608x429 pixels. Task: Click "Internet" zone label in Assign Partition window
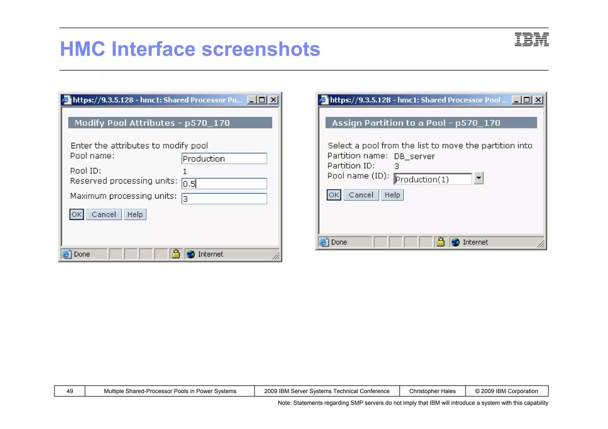pyautogui.click(x=475, y=242)
